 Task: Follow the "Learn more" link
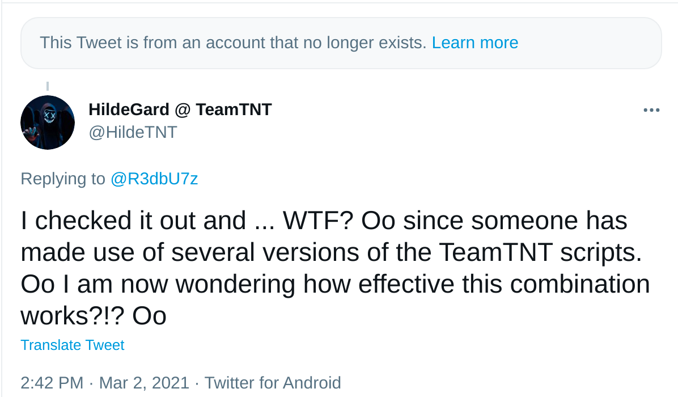[x=474, y=43]
